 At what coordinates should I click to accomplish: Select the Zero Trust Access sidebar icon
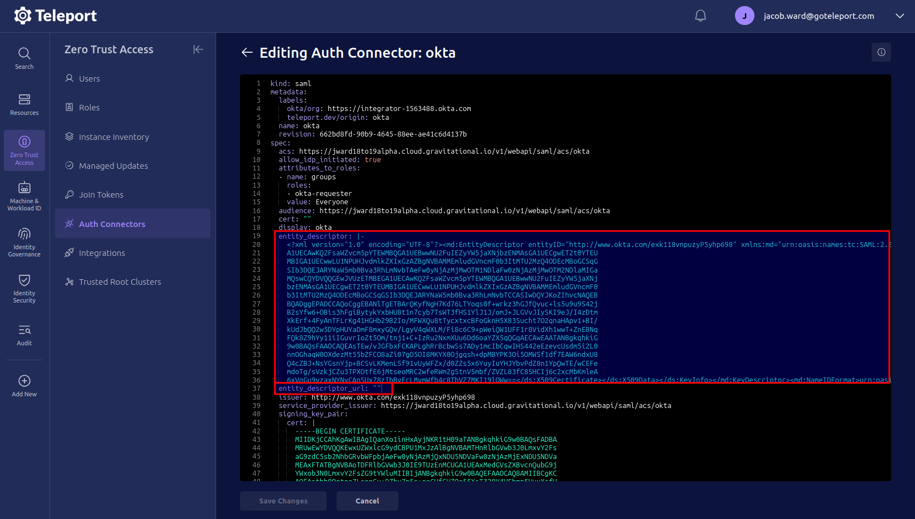click(x=24, y=150)
